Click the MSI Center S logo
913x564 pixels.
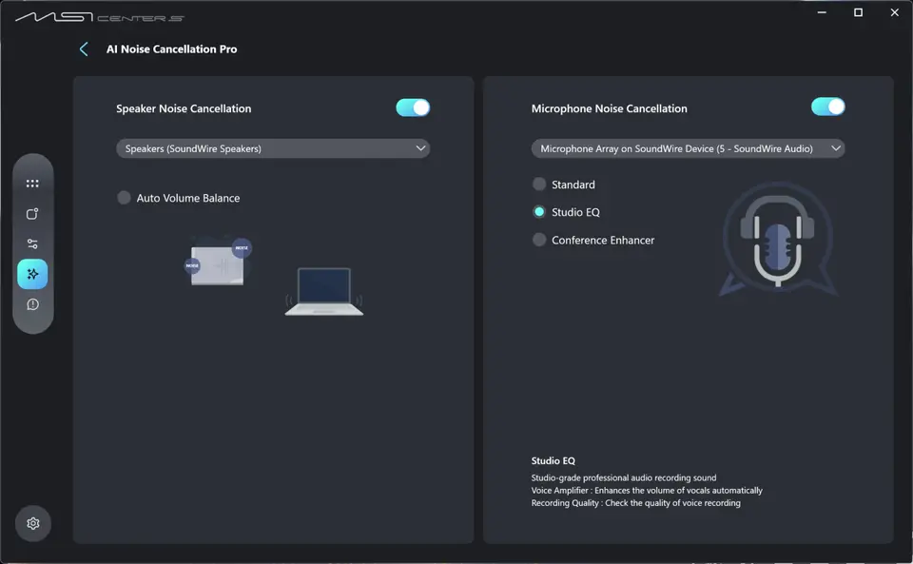[99, 17]
